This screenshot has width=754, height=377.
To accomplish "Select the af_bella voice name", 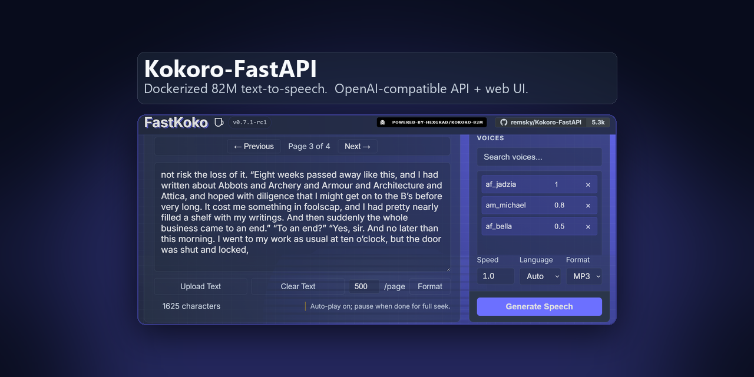I will click(x=499, y=227).
